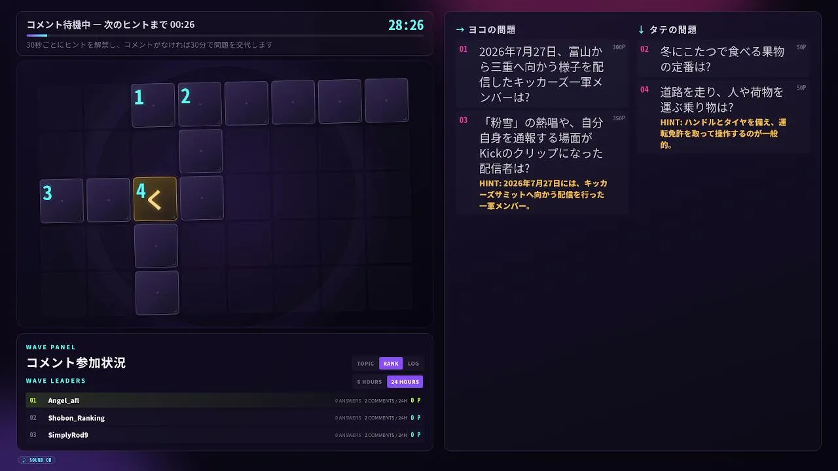The image size is (838, 471).
Task: Click the crossword cell numbered 1
Action: click(153, 105)
